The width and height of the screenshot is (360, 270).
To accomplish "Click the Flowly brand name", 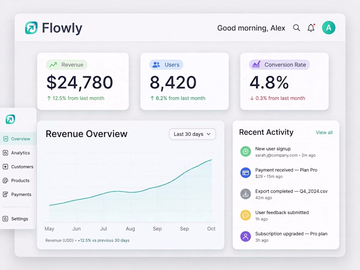I will tap(62, 28).
